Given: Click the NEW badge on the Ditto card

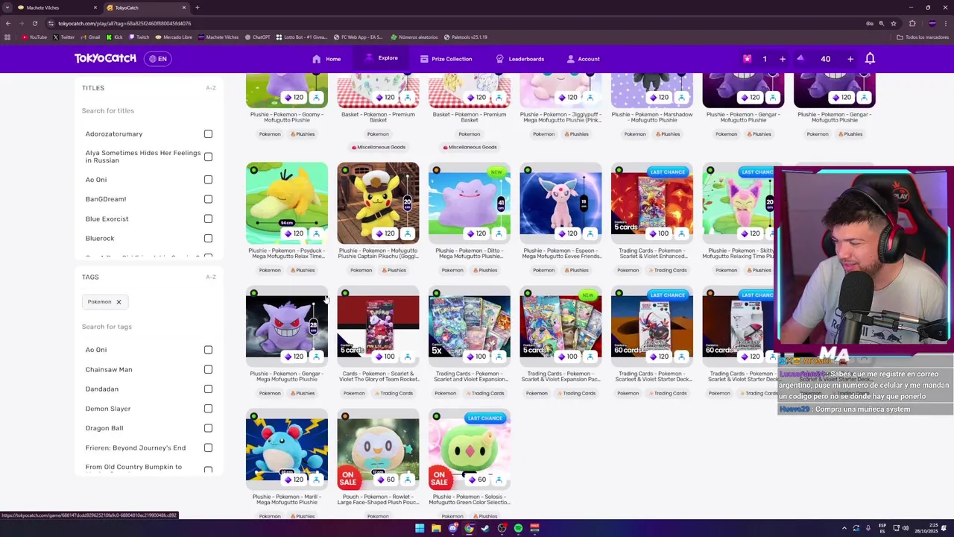Looking at the screenshot, I should [x=496, y=172].
